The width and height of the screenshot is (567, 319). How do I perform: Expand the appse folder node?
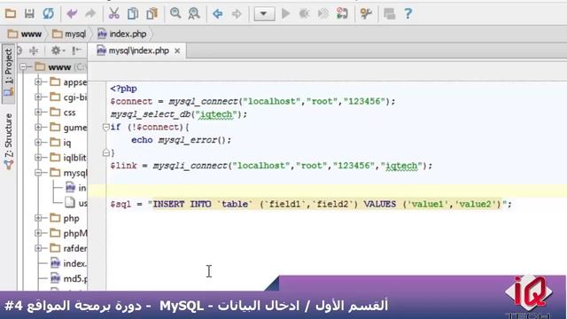coord(38,82)
